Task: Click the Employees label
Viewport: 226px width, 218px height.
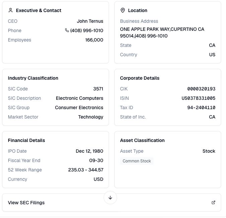Action: click(x=19, y=40)
